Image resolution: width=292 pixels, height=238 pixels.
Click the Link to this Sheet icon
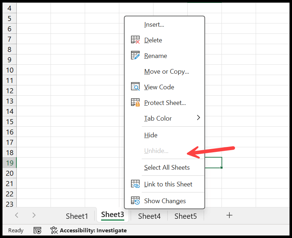pos(135,184)
